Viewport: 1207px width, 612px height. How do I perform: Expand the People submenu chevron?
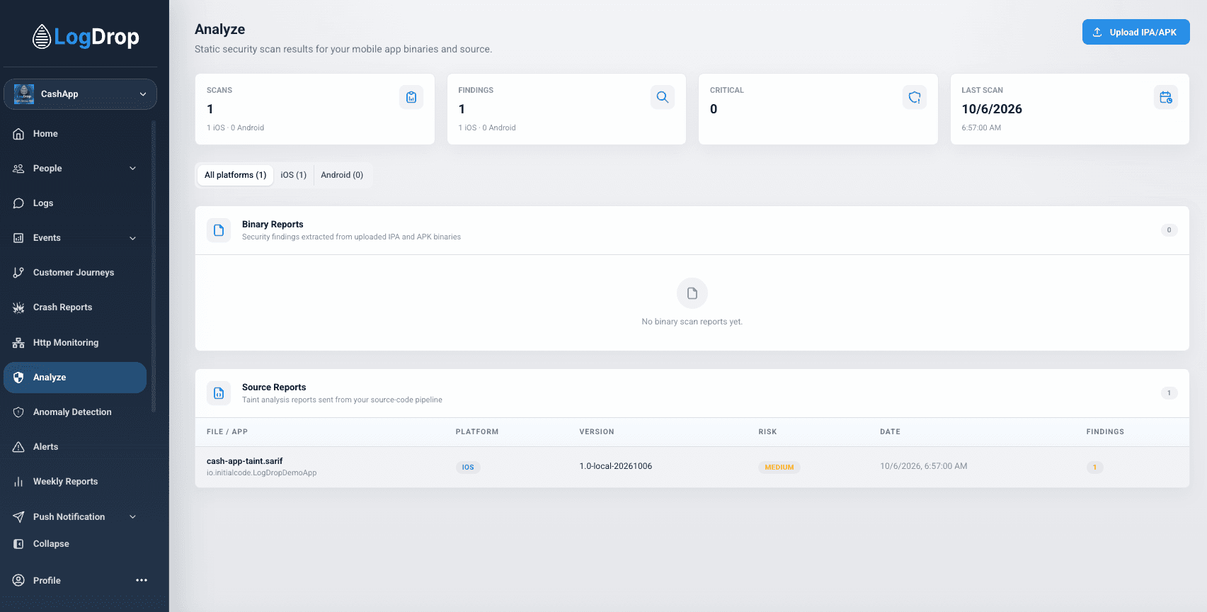132,169
